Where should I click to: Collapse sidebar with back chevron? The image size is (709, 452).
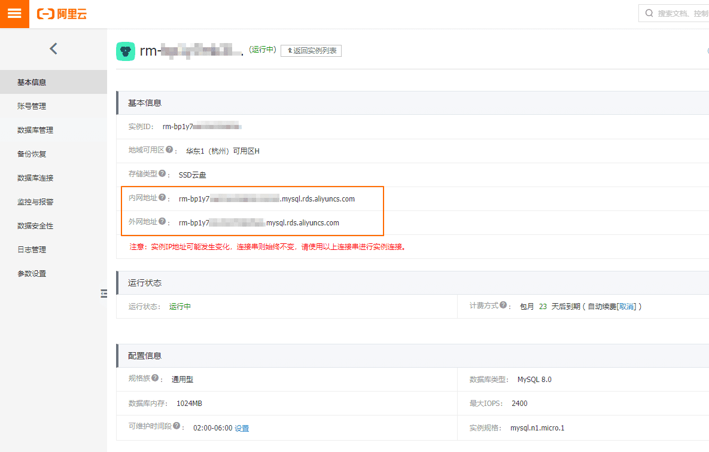[x=53, y=48]
